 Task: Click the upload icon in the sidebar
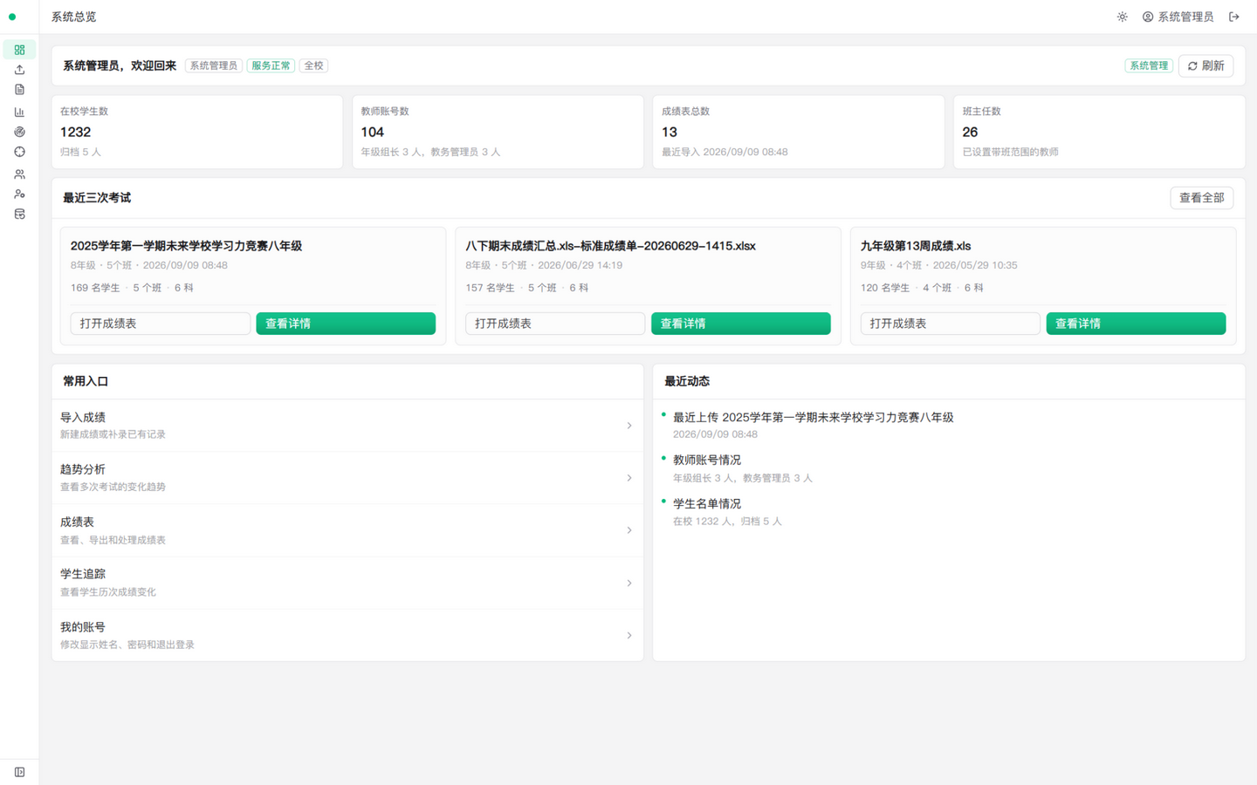click(x=19, y=70)
